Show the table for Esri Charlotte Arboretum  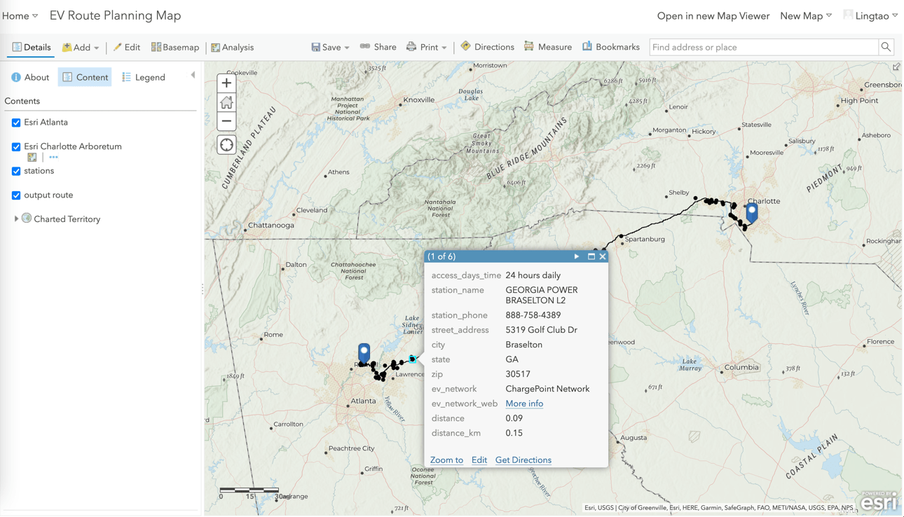point(32,158)
